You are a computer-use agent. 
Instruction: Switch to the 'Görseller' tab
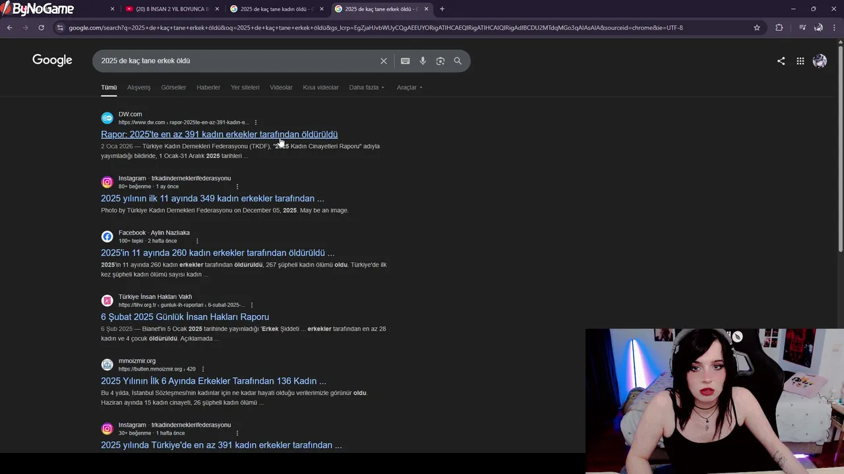pyautogui.click(x=173, y=88)
